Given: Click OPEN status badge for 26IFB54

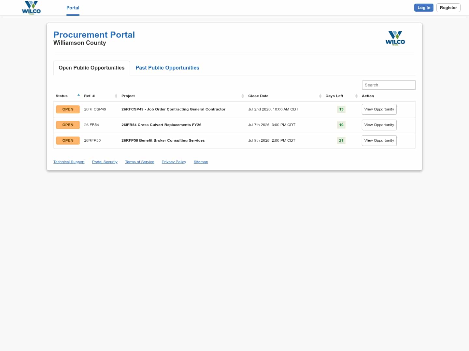Looking at the screenshot, I should pyautogui.click(x=68, y=125).
